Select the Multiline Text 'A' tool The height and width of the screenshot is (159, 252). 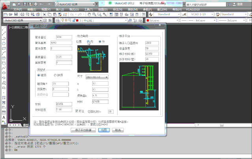(4, 116)
